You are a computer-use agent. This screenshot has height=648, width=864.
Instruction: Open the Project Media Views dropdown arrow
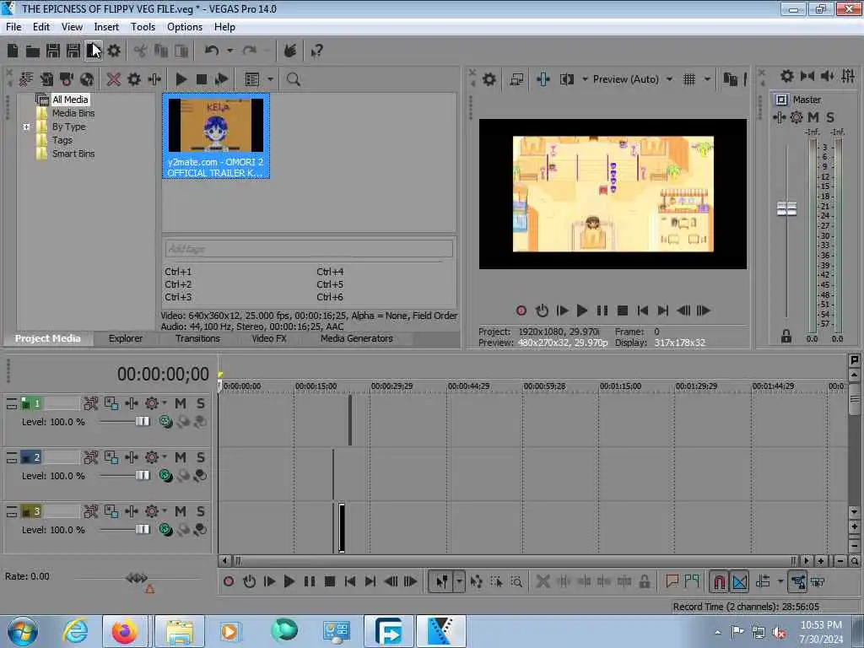[x=270, y=79]
